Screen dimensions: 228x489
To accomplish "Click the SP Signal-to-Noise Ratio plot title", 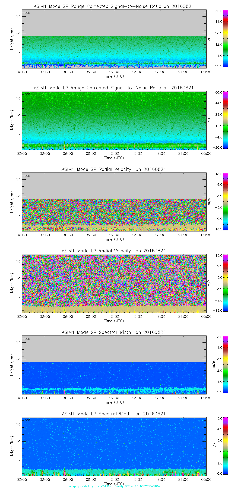I will [x=114, y=6].
